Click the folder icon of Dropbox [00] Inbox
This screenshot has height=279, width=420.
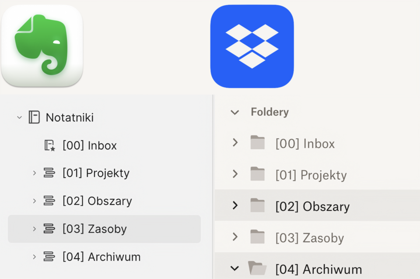(258, 143)
